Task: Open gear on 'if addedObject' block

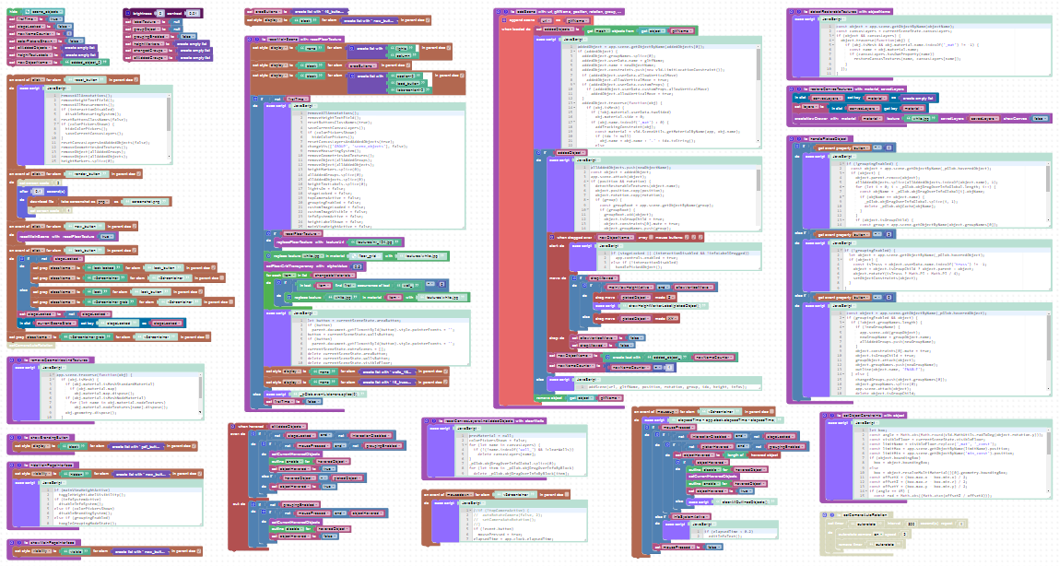Action: tap(538, 153)
